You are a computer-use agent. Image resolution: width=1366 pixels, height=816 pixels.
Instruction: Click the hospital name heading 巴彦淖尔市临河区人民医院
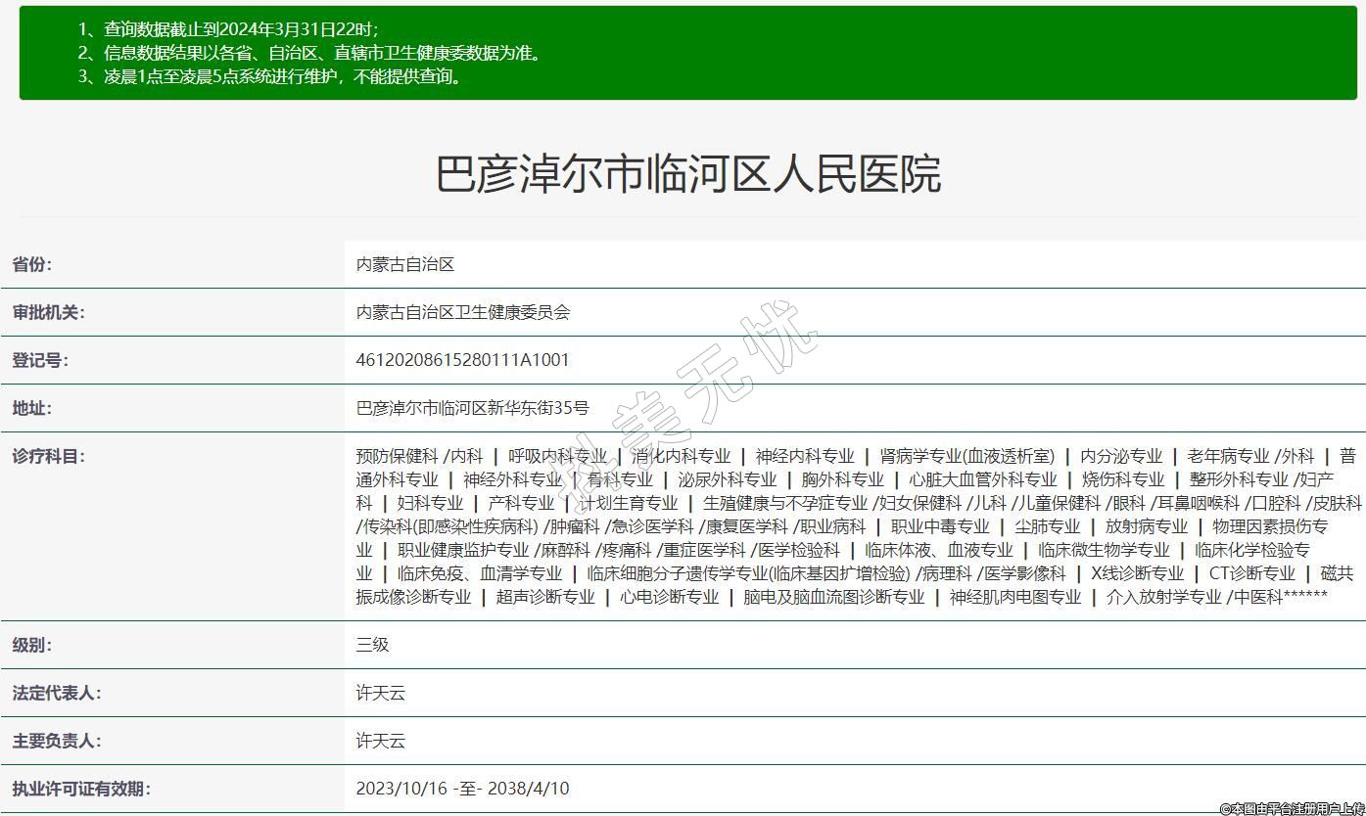(x=687, y=174)
